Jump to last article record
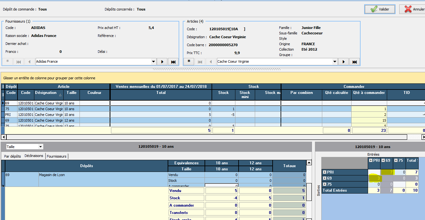The height and width of the screenshot is (220, 425). 354,62
